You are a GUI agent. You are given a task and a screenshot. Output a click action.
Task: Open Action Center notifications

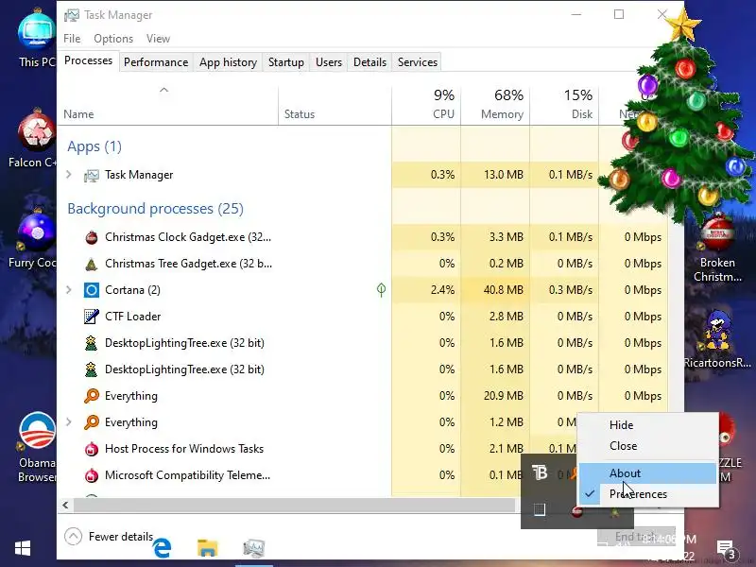pyautogui.click(x=726, y=549)
